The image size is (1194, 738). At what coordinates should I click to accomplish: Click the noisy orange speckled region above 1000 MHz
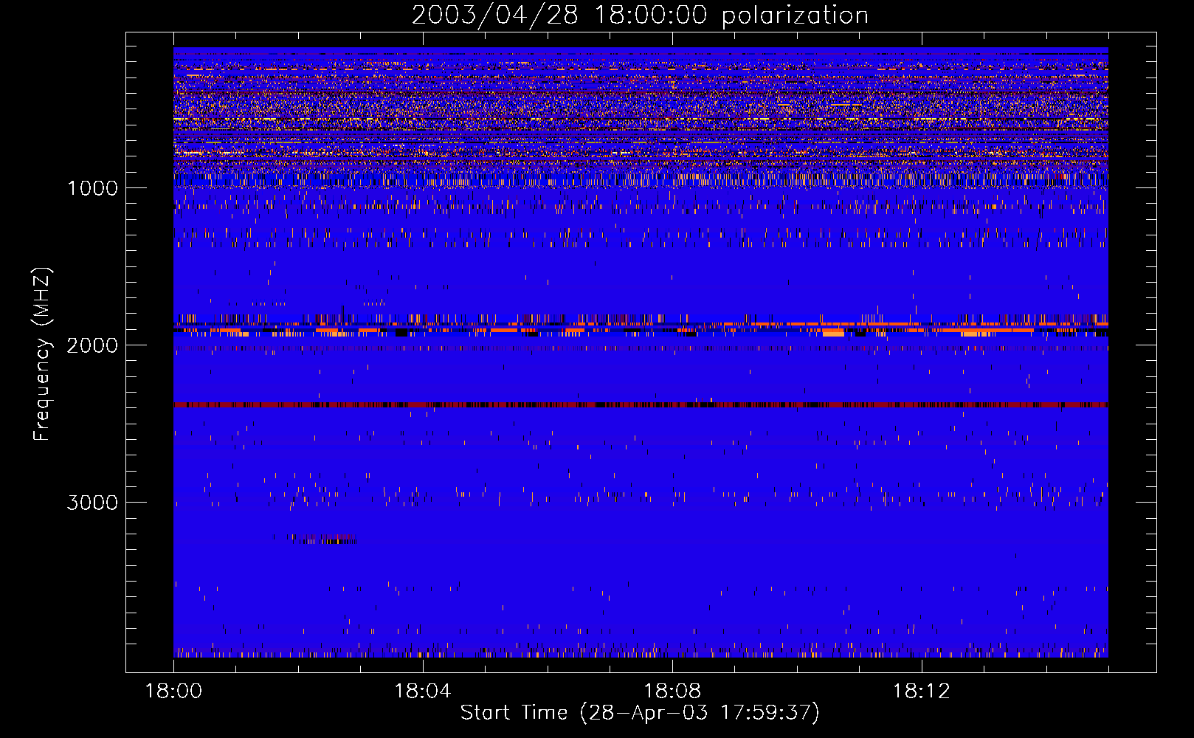tap(641, 111)
